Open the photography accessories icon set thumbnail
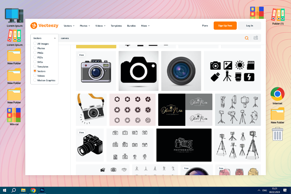The image size is (291, 194). tap(232, 71)
